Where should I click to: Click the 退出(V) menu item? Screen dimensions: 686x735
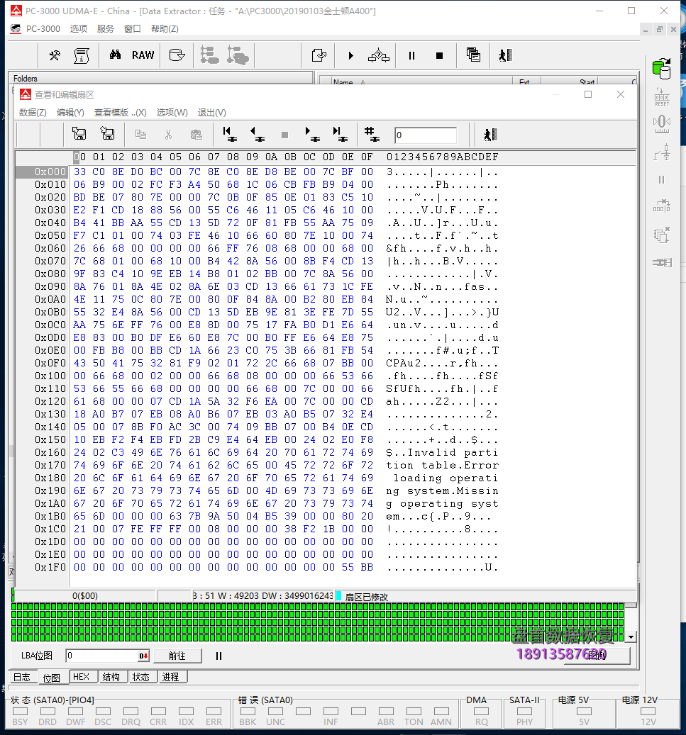point(211,113)
